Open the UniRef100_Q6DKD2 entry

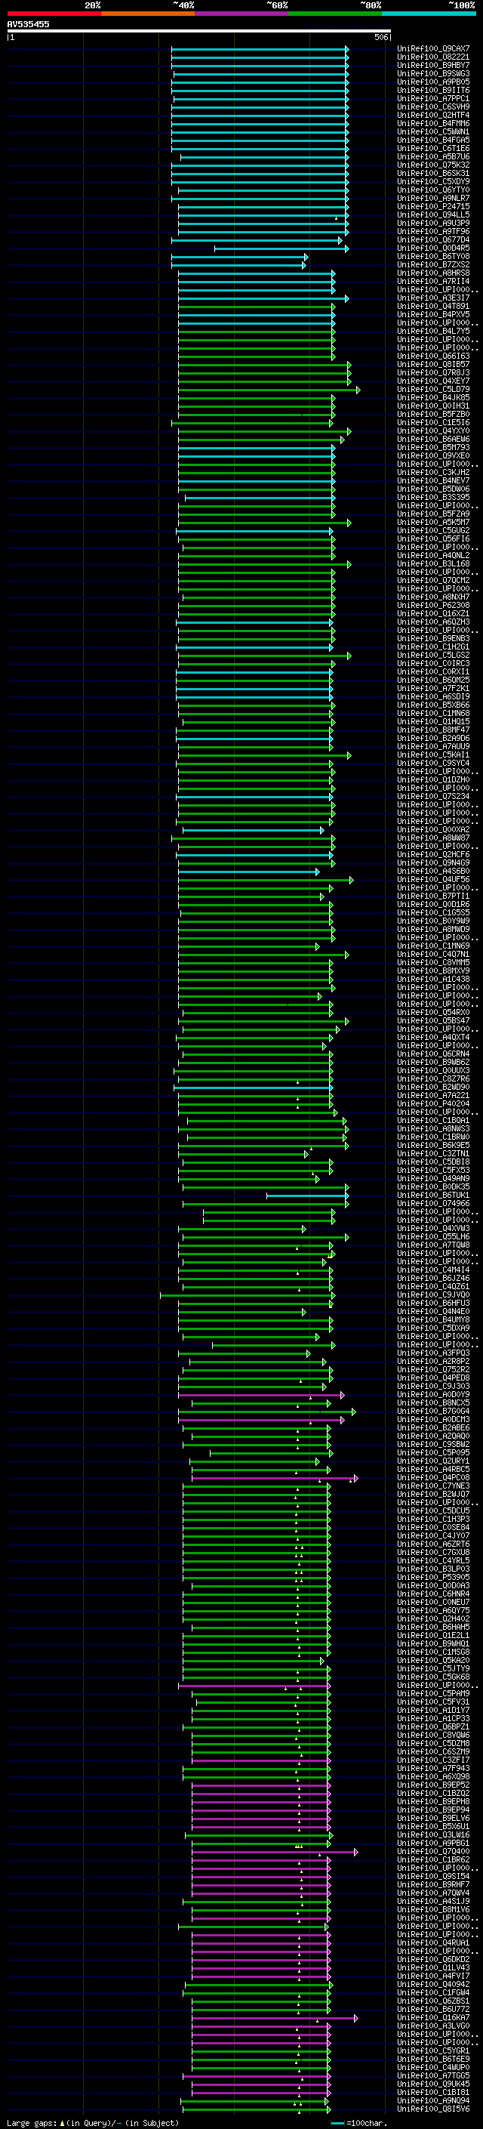[x=433, y=1960]
